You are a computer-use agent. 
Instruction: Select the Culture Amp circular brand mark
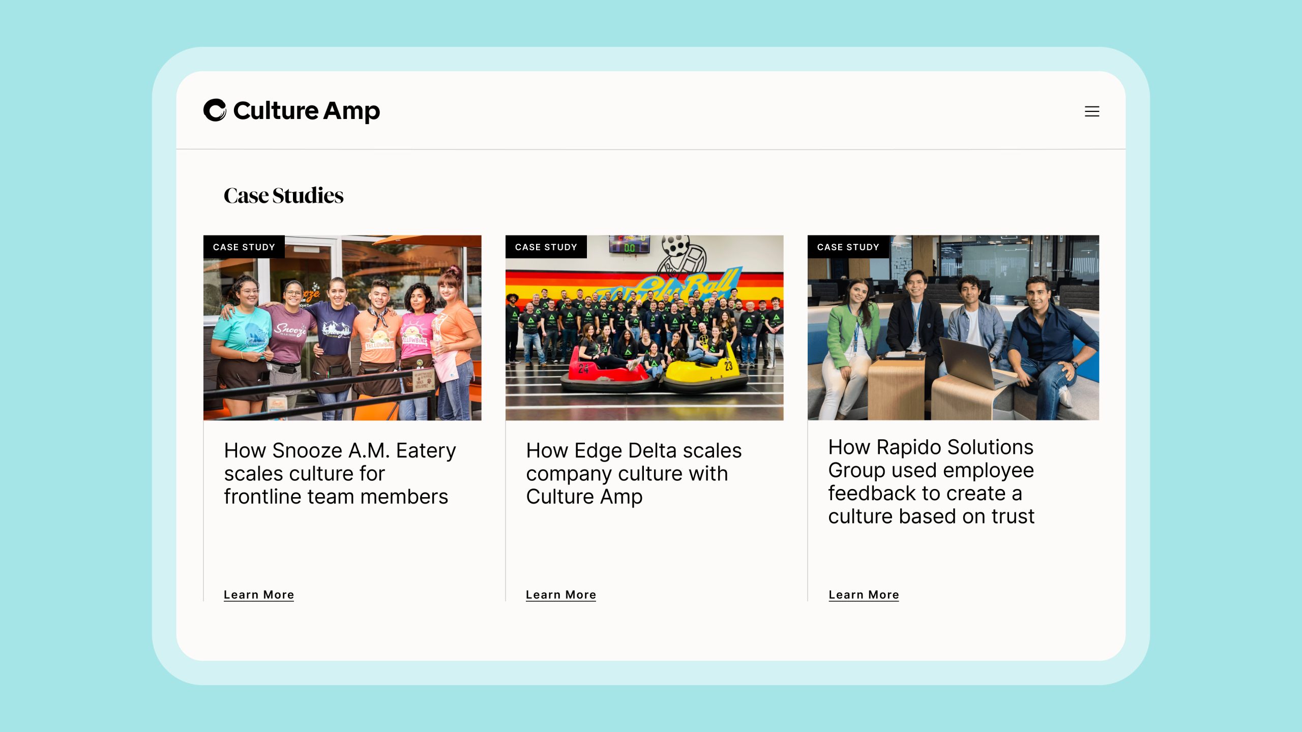point(216,111)
